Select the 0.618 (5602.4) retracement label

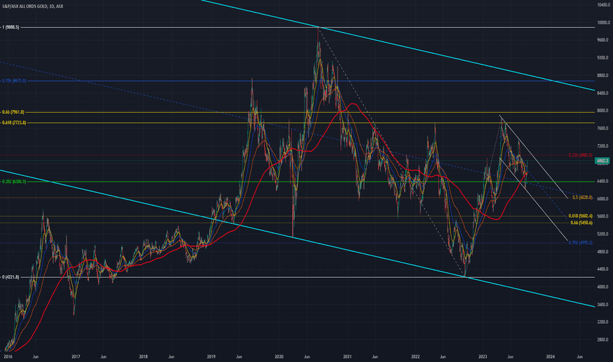tap(580, 216)
